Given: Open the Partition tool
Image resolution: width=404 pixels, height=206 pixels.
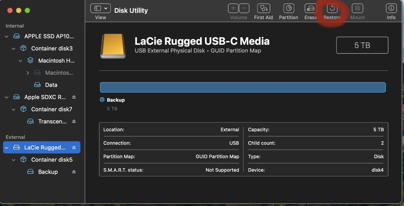Looking at the screenshot, I should click(x=289, y=9).
